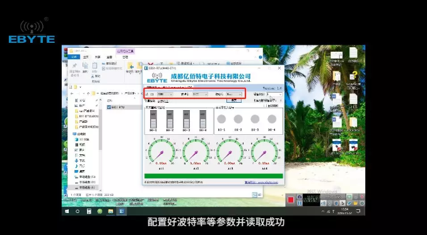The image size is (427, 235).
Task: Click the Cortana circle on the taskbar
Action: 78,211
